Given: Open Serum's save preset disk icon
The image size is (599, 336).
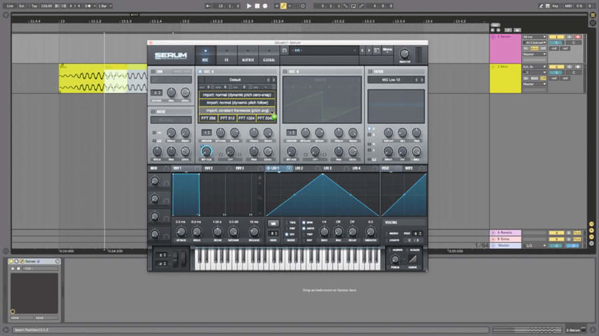Looking at the screenshot, I should [285, 51].
